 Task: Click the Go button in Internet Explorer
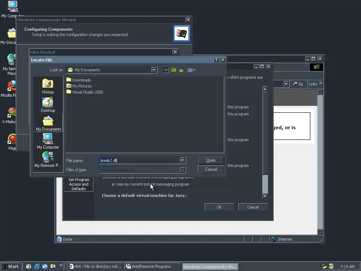[x=298, y=84]
